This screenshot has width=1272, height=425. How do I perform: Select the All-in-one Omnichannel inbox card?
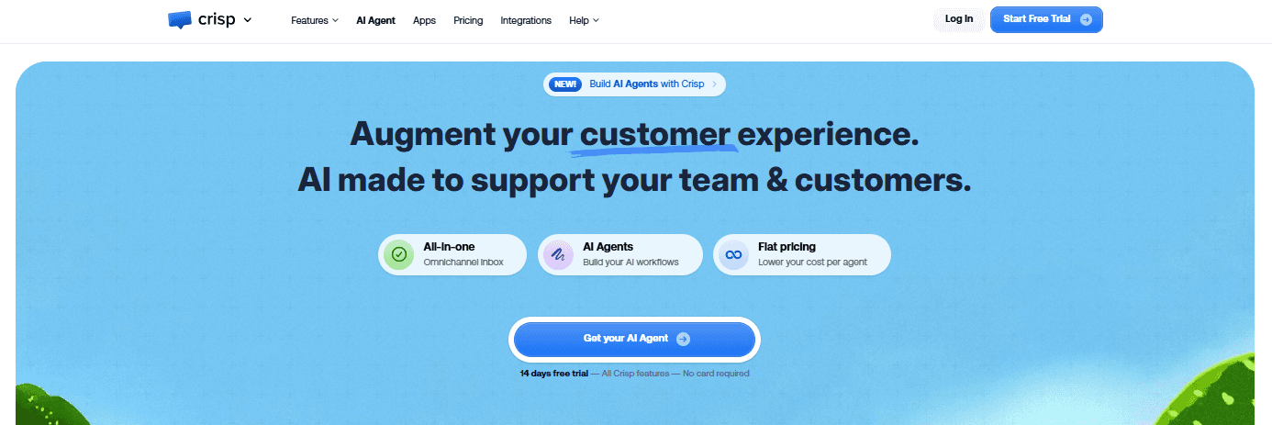(452, 254)
